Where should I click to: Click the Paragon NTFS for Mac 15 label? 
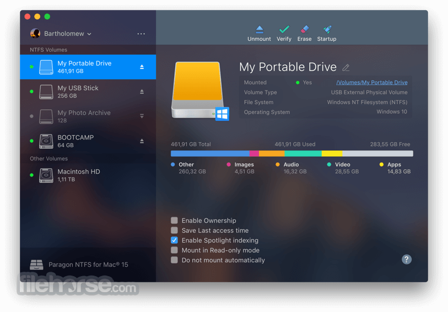88,265
